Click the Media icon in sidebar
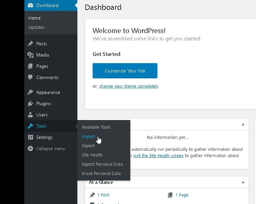256x204 pixels. [31, 55]
